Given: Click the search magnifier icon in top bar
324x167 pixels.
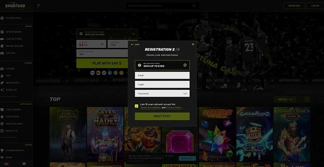Looking at the screenshot, I should 194,6.
